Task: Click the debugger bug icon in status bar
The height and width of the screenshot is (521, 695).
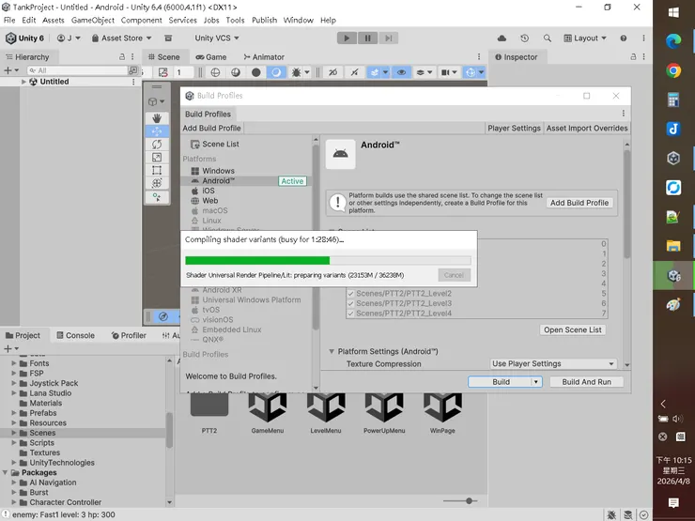Action: click(611, 514)
